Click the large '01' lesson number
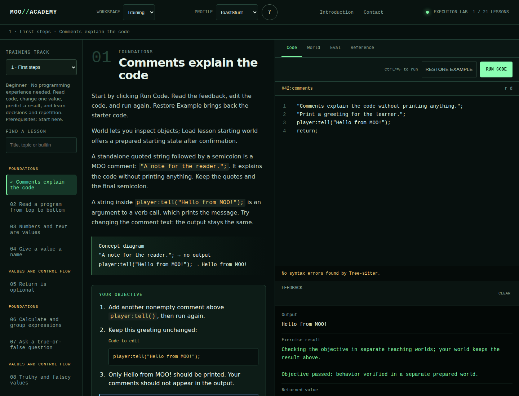Viewport: 519px width, 396px height. pos(101,58)
